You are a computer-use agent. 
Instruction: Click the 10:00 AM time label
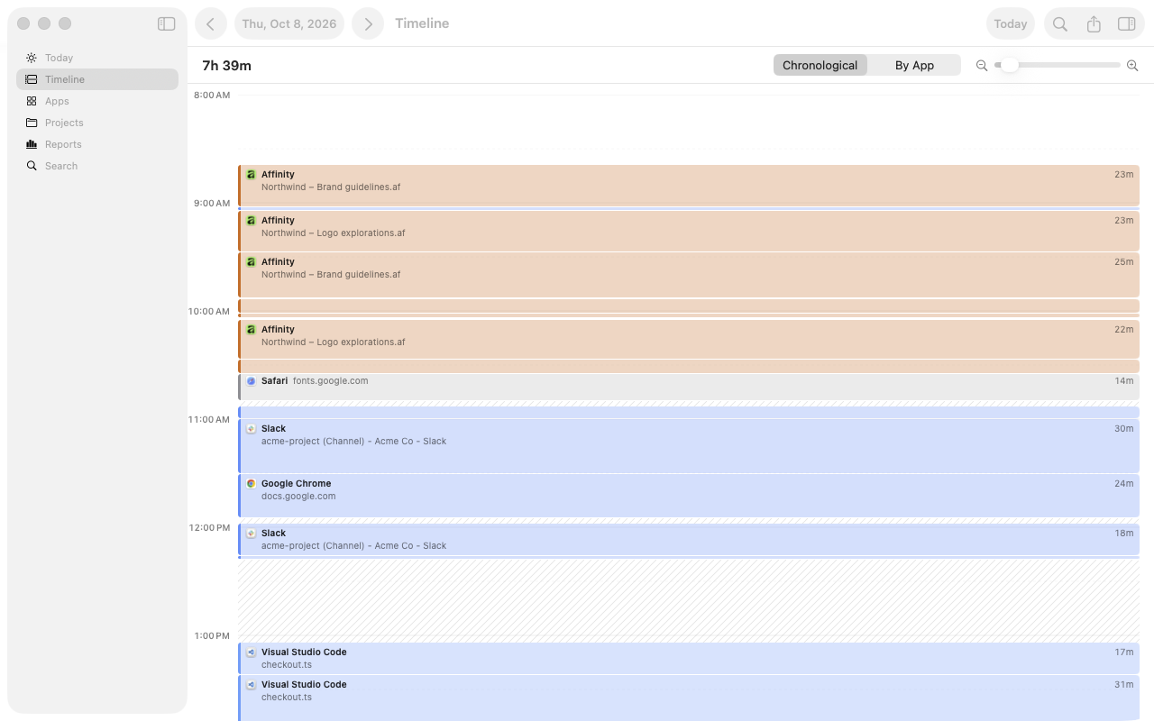point(209,312)
